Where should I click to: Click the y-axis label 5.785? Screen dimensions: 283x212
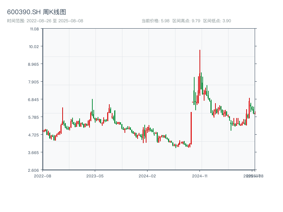33,117
